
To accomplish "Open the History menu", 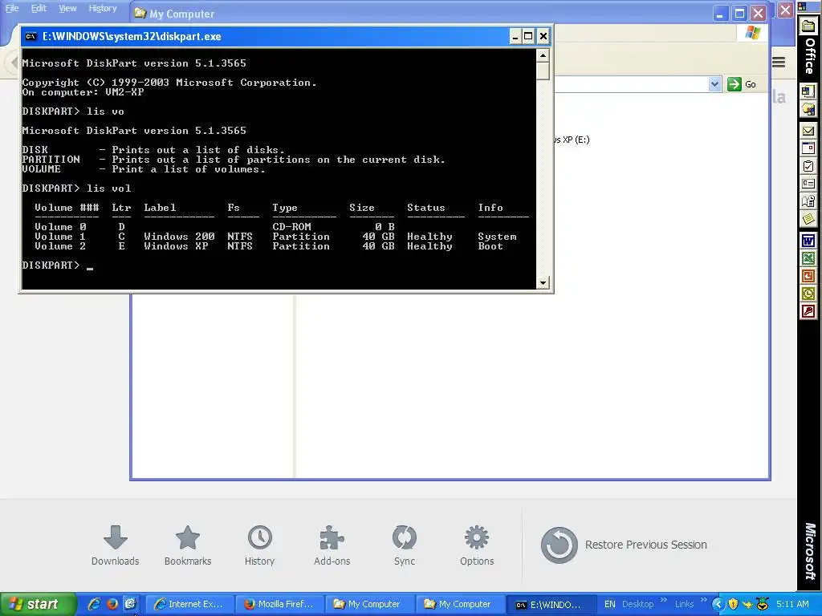I will (103, 8).
